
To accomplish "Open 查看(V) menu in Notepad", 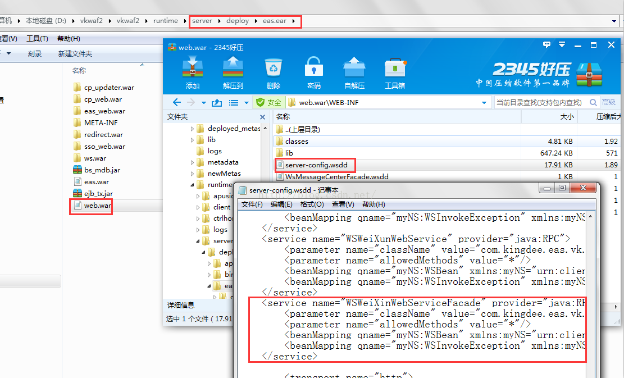I will point(343,204).
